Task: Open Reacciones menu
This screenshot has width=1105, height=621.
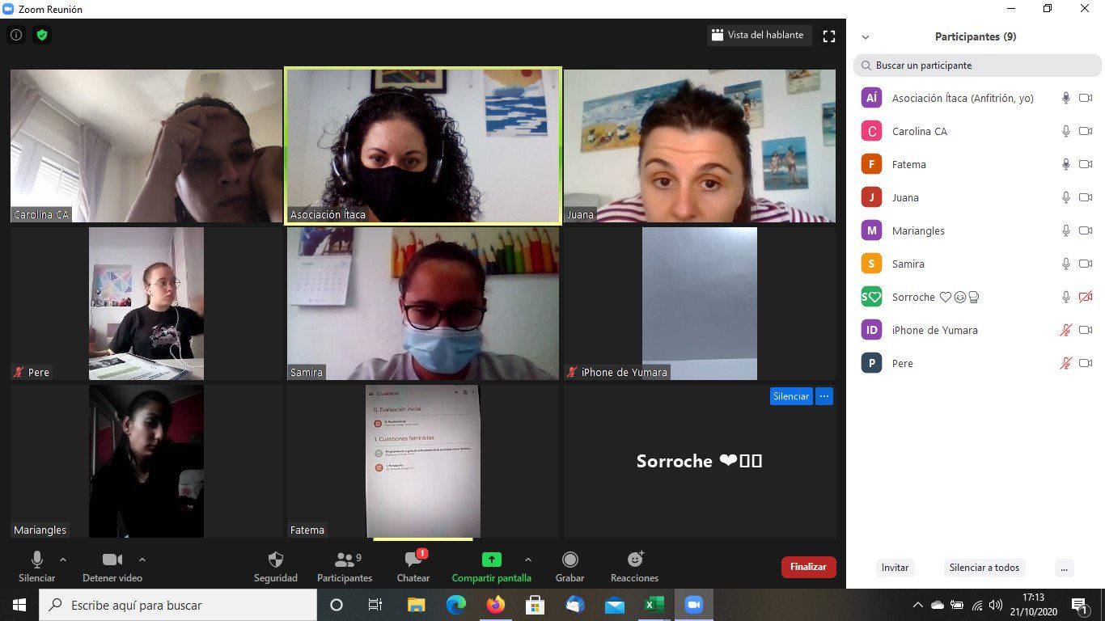Action: 635,567
